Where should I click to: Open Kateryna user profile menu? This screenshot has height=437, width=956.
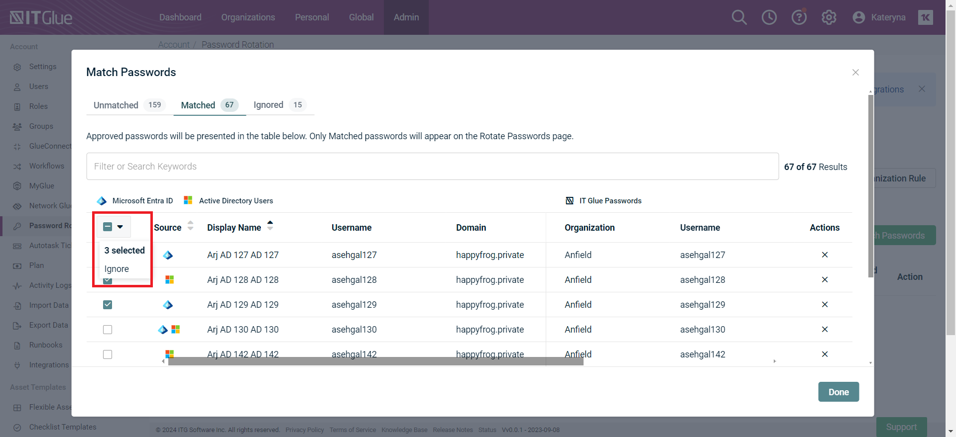[x=879, y=17]
